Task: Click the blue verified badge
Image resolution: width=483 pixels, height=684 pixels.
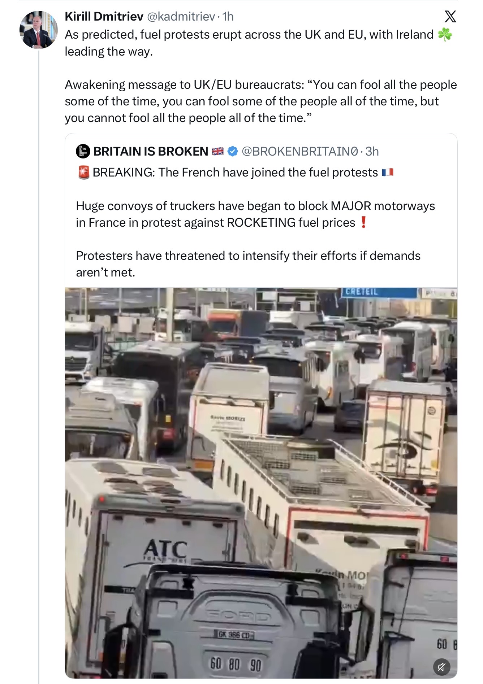Action: tap(233, 151)
